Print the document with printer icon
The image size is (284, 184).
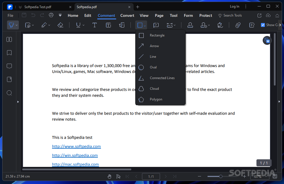pyautogui.click(x=51, y=15)
